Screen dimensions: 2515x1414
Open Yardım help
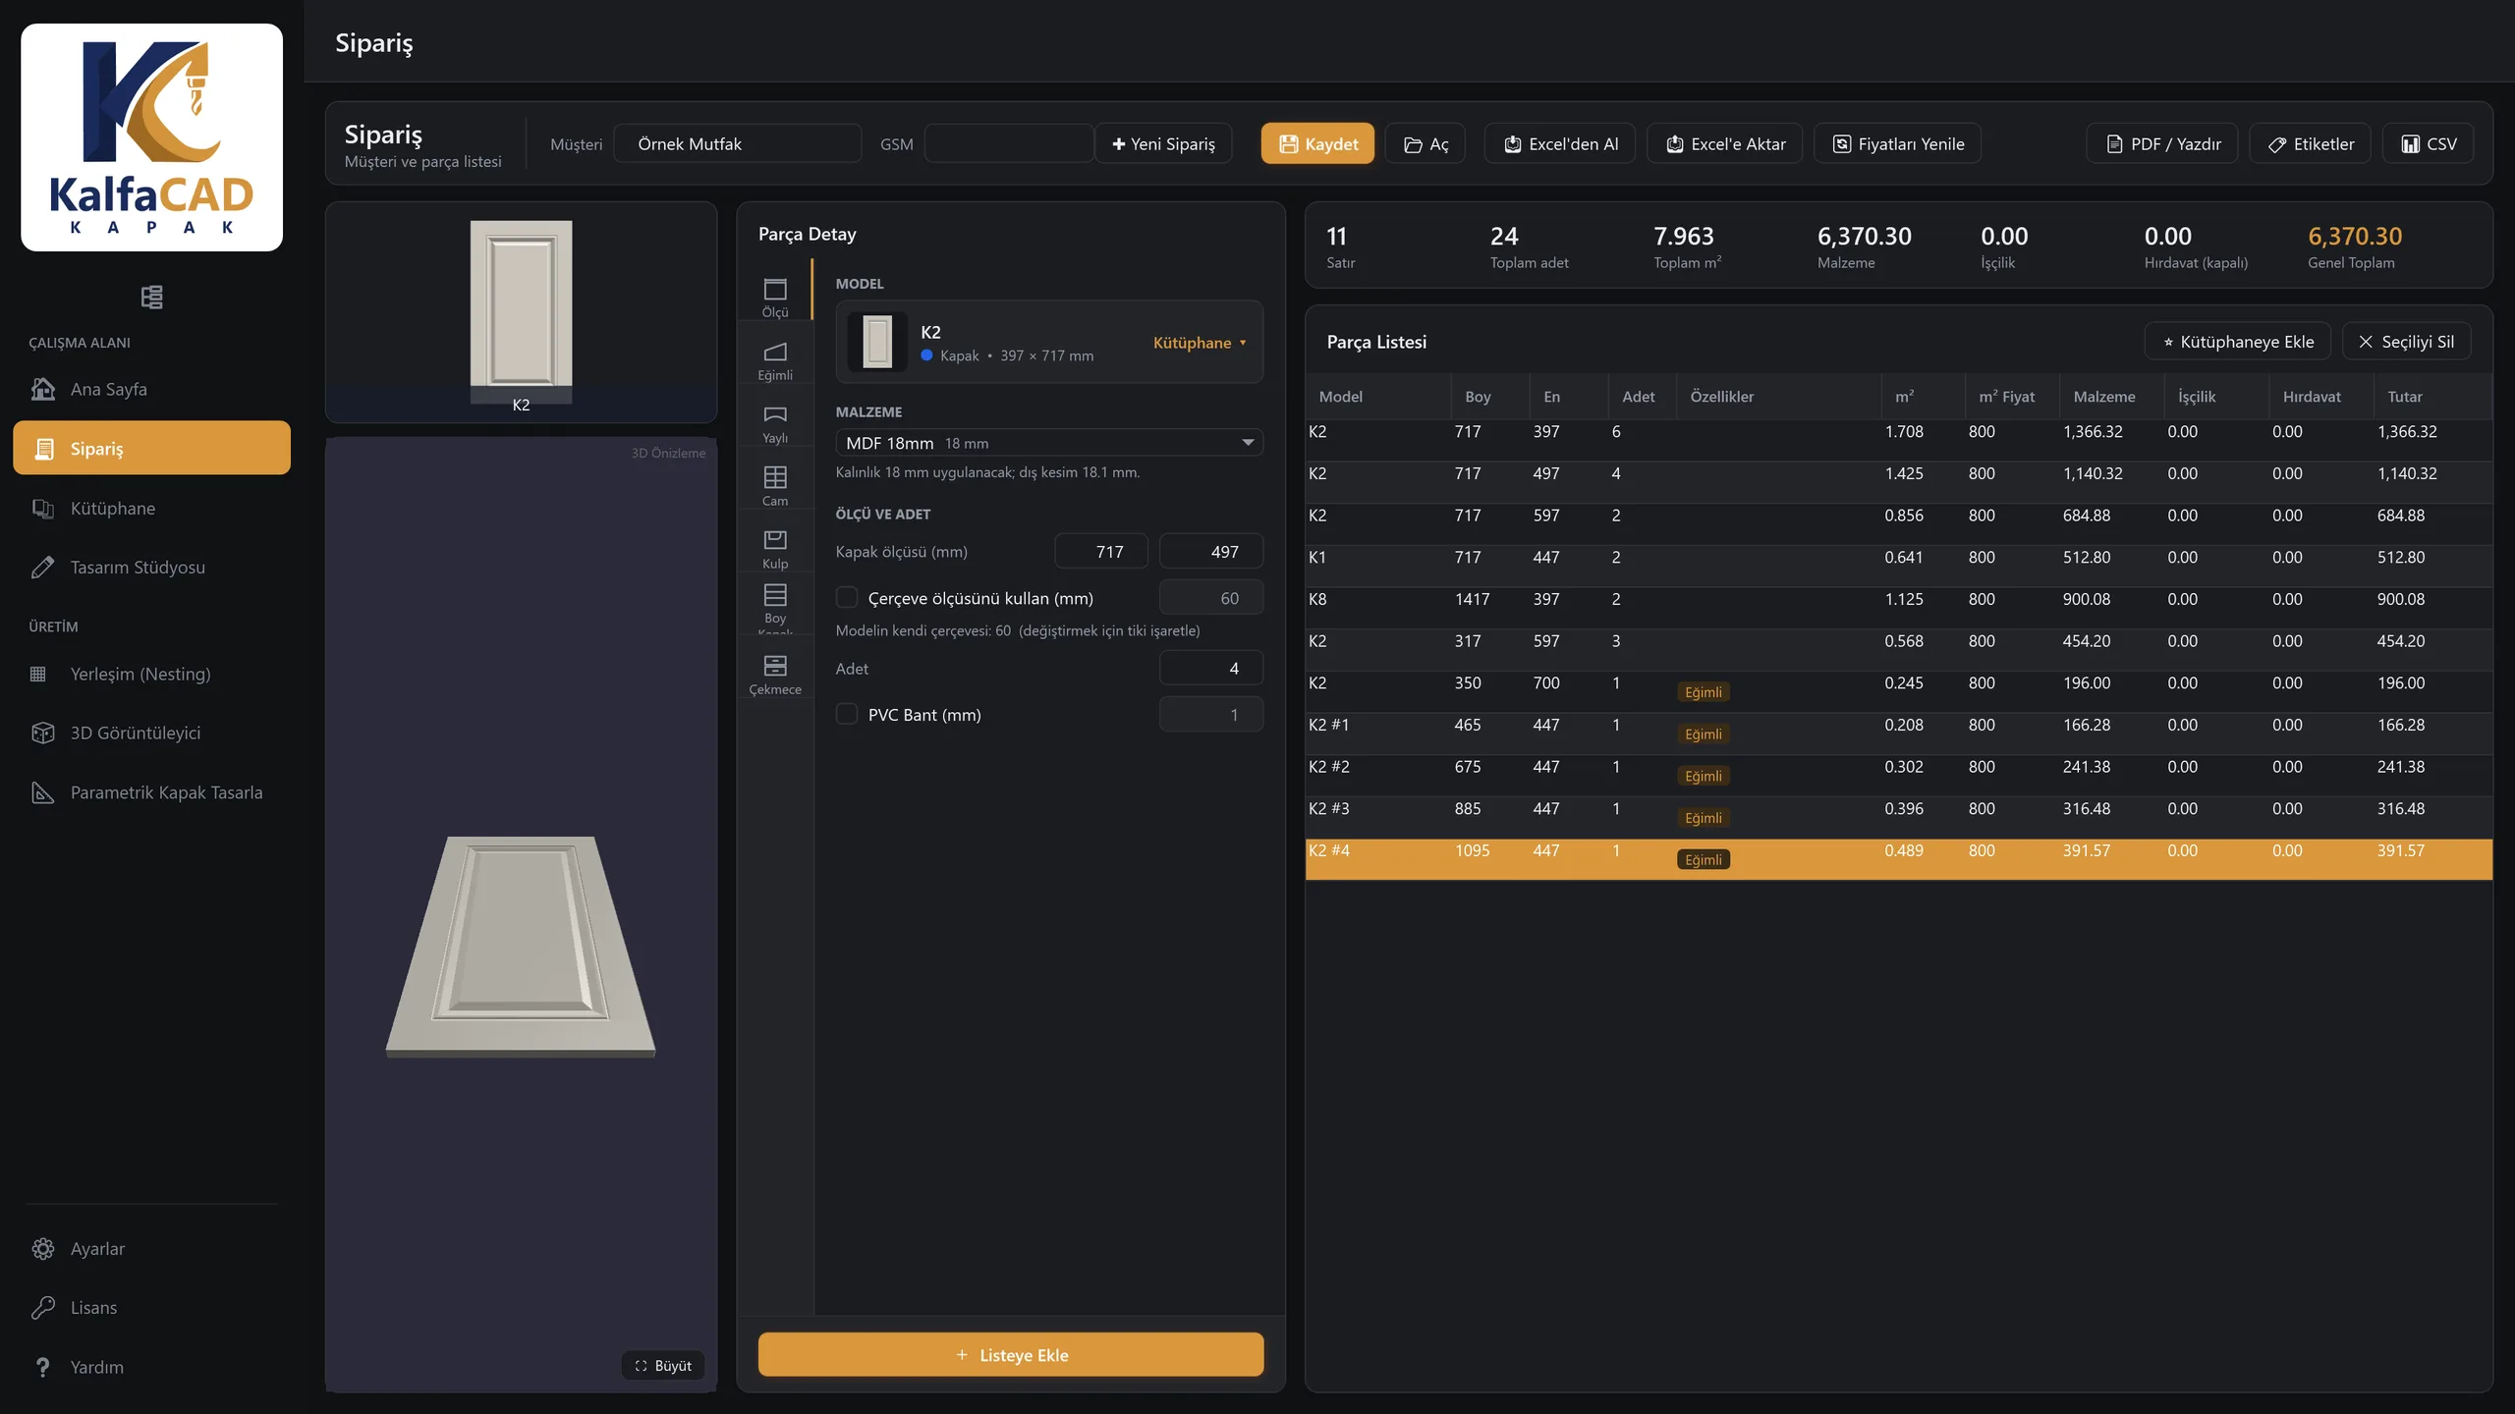[151, 1367]
